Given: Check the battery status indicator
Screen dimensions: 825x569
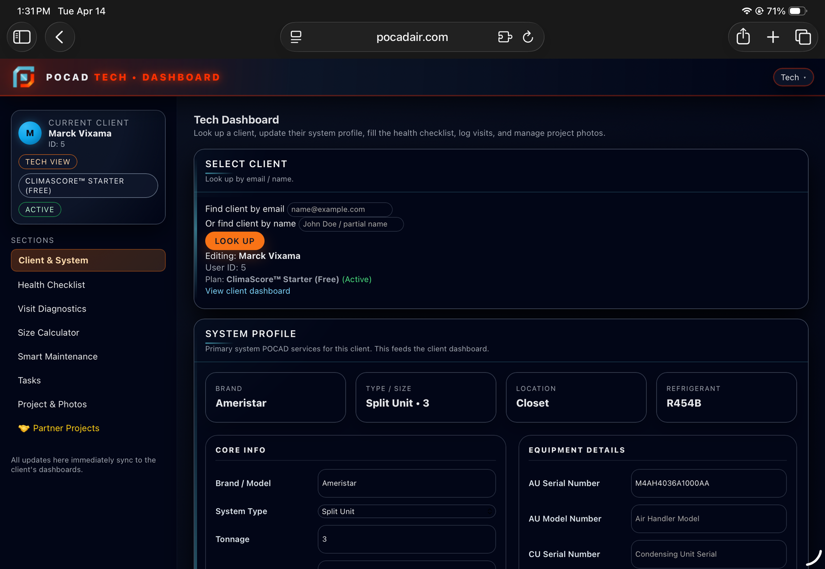Looking at the screenshot, I should click(x=798, y=11).
